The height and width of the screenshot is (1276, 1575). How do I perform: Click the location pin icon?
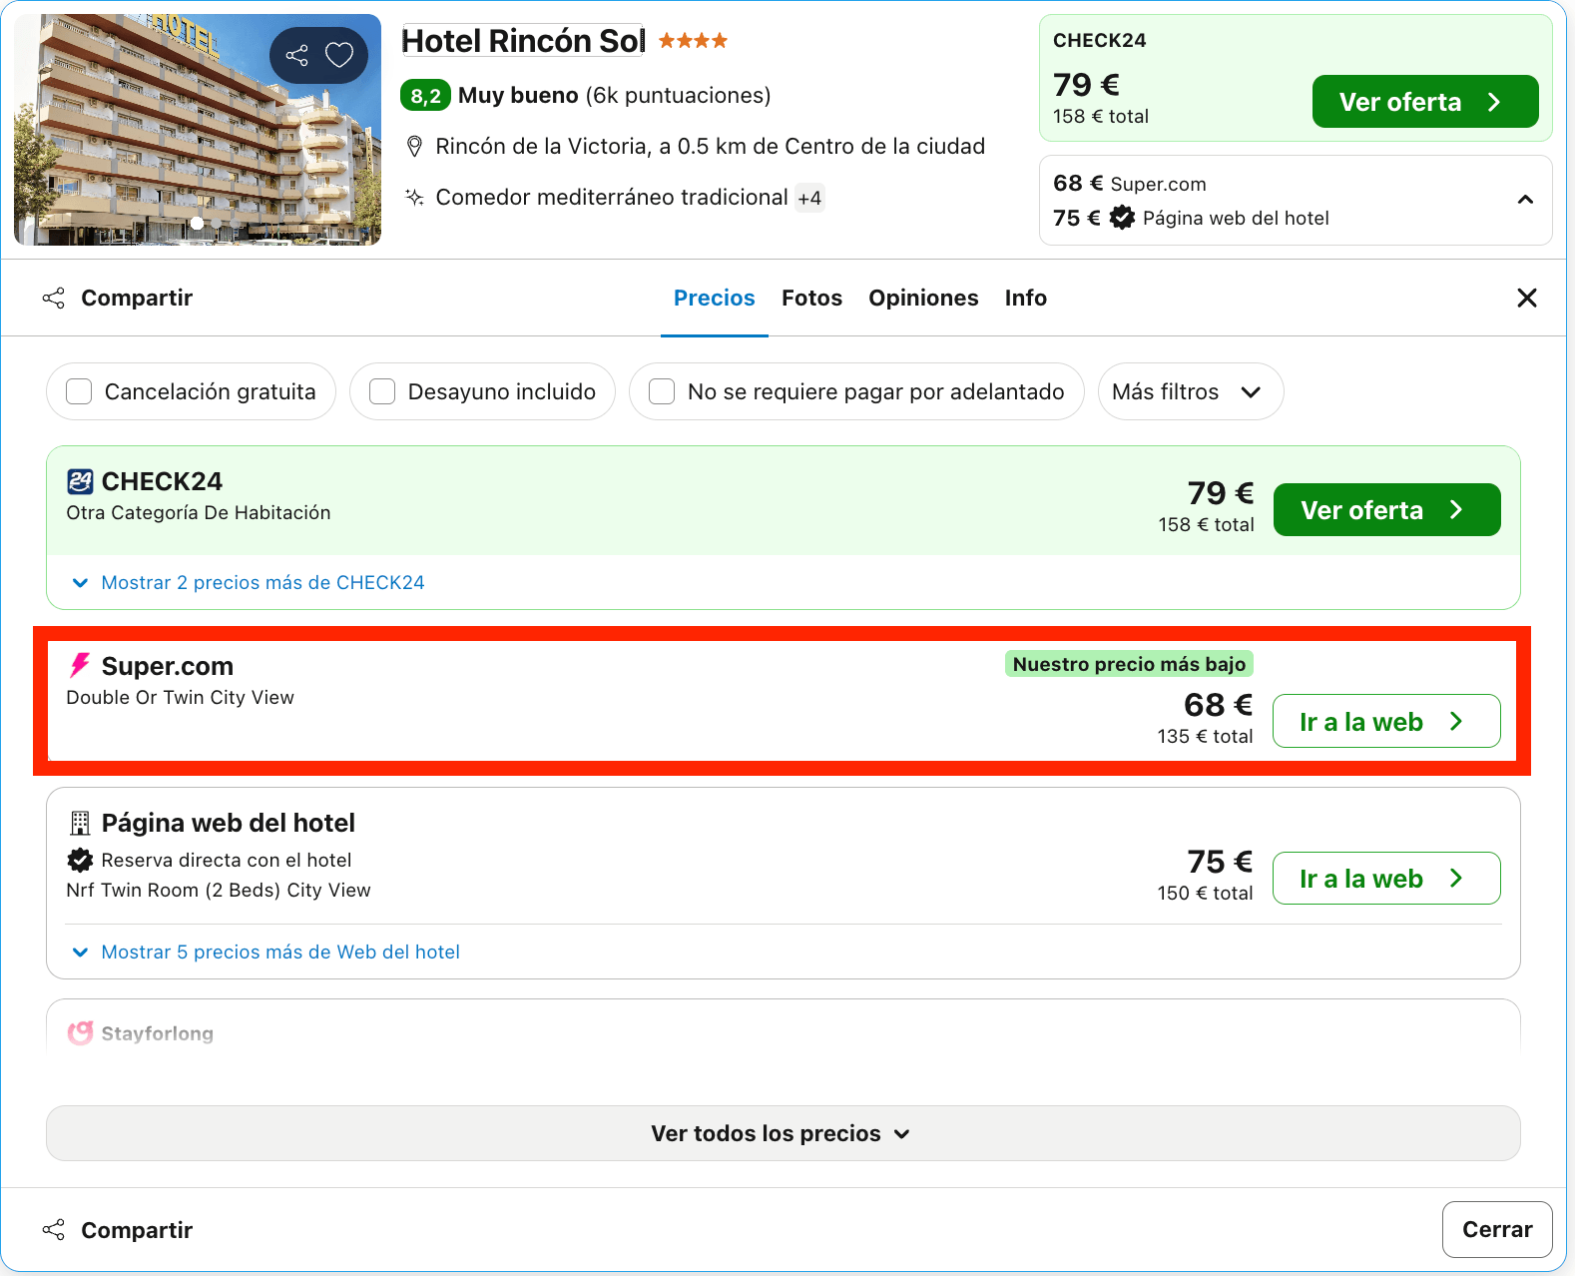click(x=415, y=147)
